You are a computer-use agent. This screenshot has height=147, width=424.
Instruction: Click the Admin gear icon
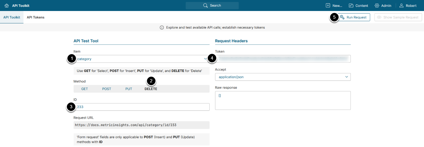click(377, 5)
